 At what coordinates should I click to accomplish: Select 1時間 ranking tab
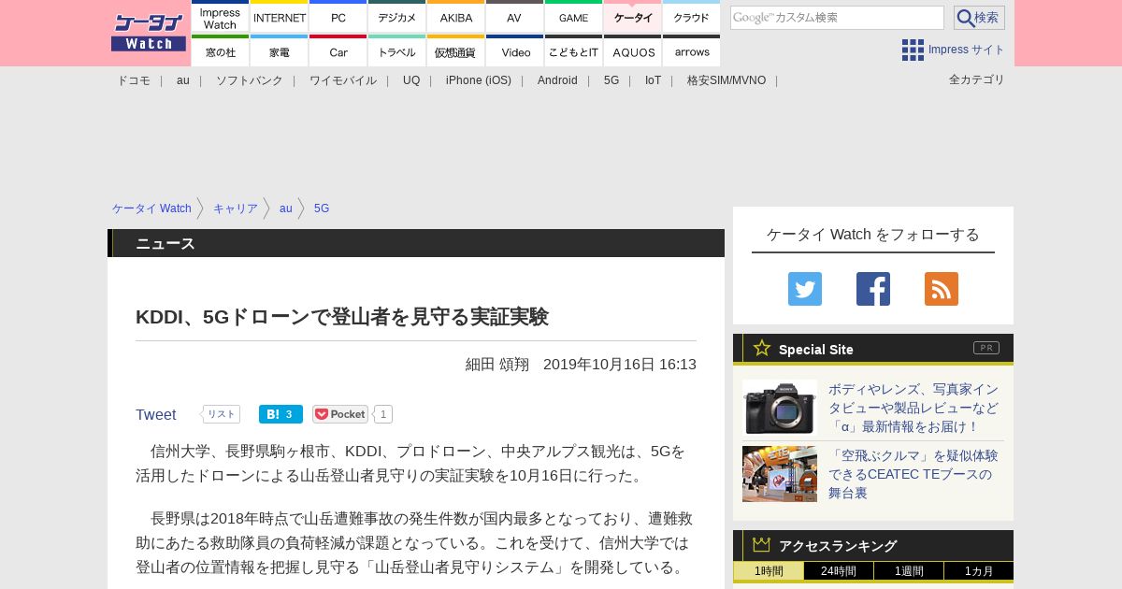(769, 571)
